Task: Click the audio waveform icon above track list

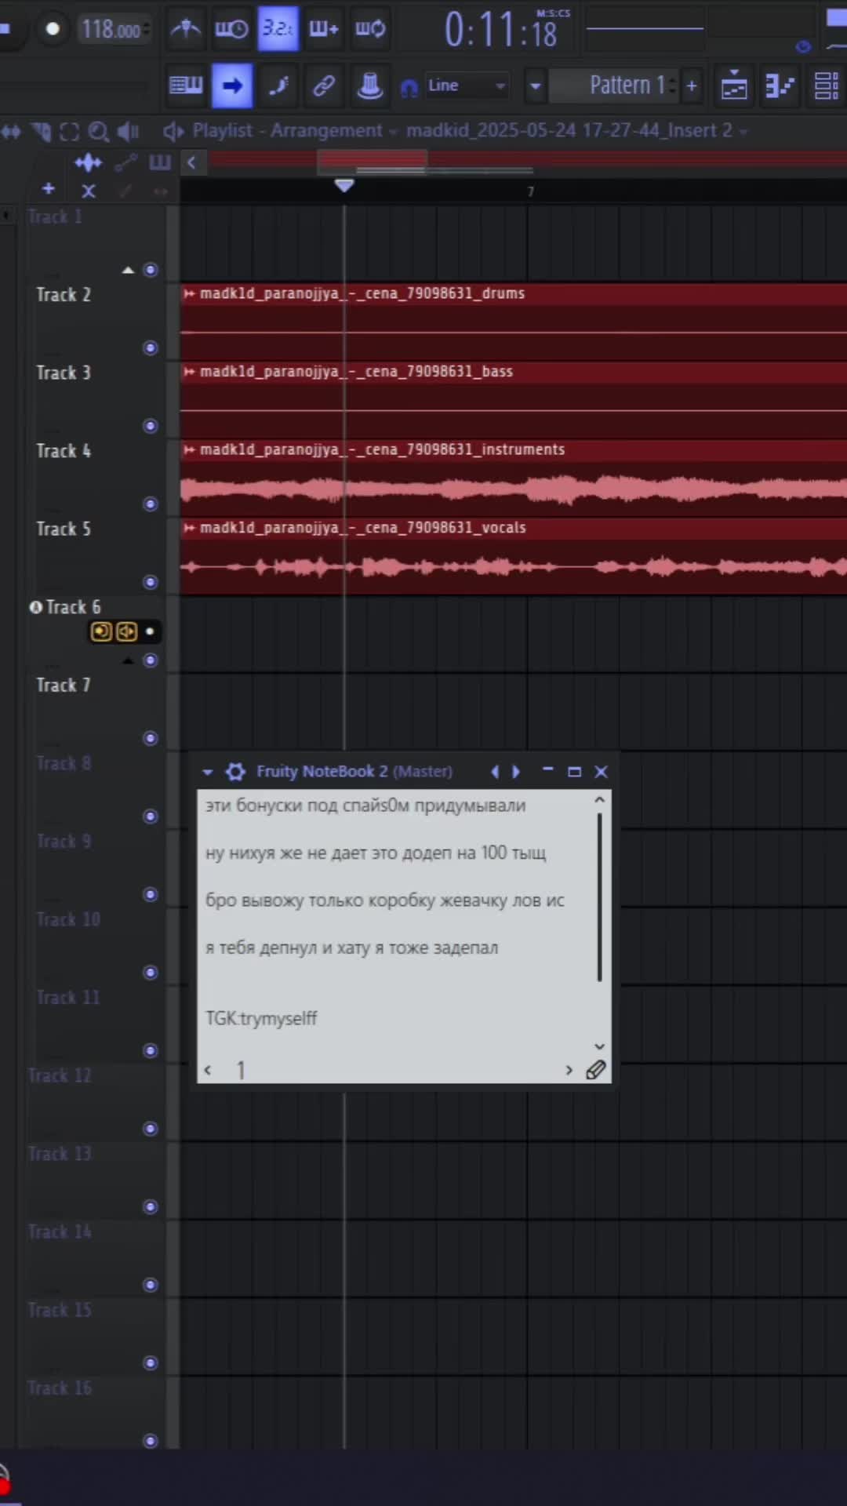Action: [88, 163]
